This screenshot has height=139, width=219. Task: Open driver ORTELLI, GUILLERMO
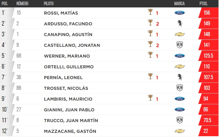69,67
